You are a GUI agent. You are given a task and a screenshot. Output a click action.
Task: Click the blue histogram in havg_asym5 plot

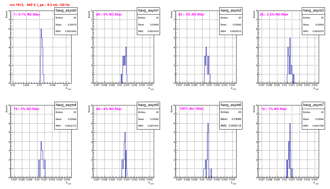(x=125, y=155)
